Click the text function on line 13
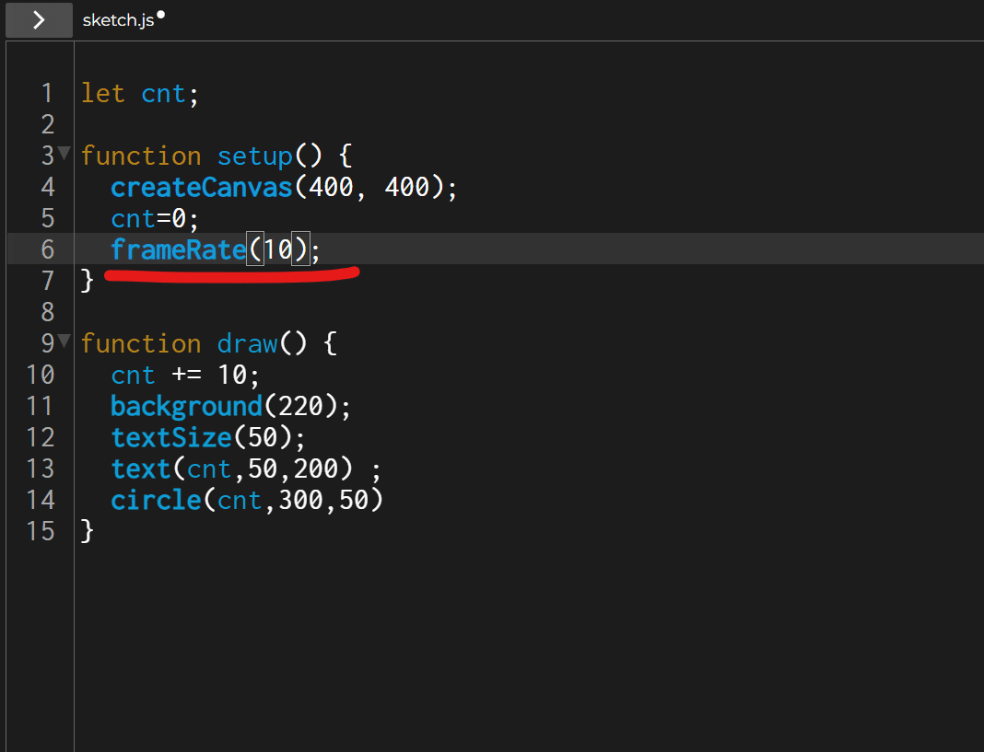This screenshot has height=752, width=984. (x=141, y=469)
